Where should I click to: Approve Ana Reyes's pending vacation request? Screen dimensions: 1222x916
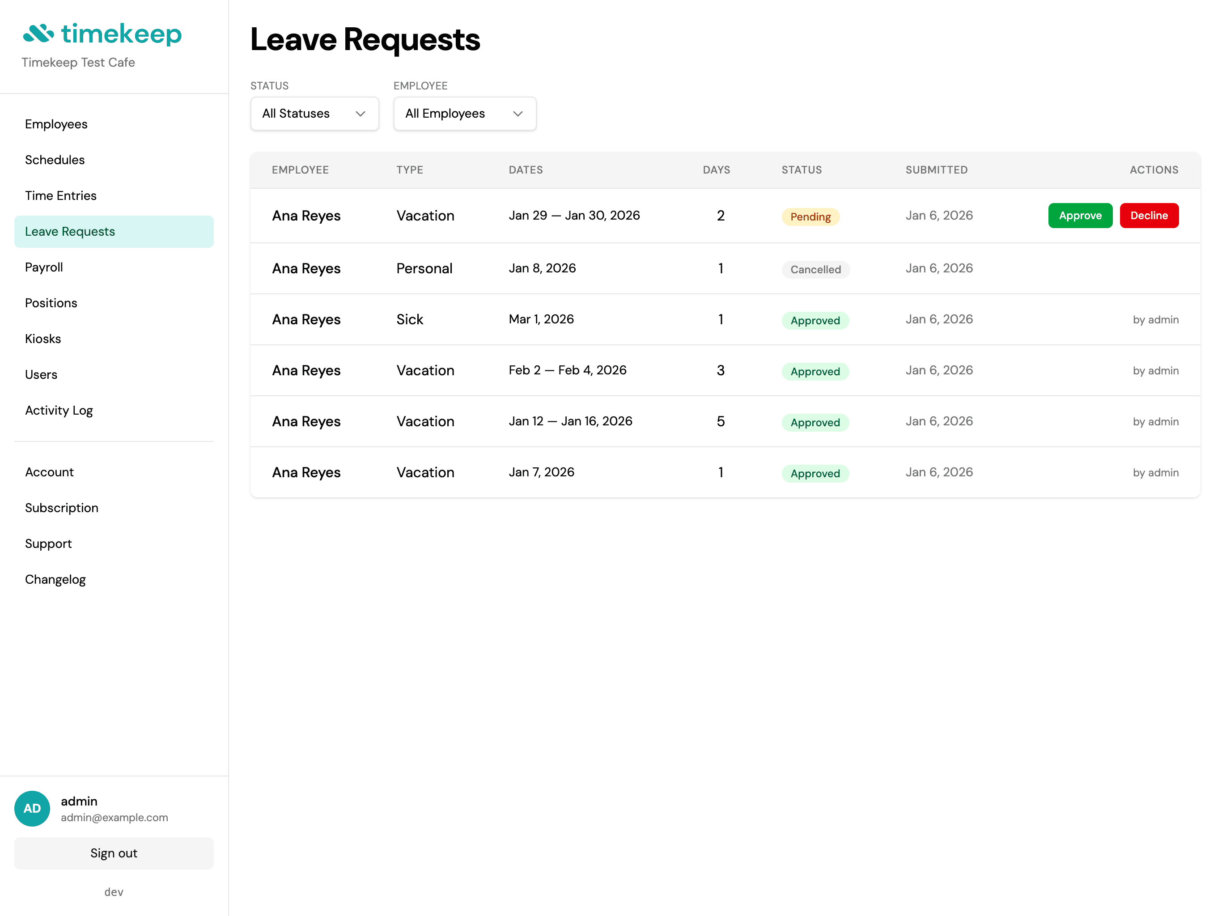tap(1079, 216)
